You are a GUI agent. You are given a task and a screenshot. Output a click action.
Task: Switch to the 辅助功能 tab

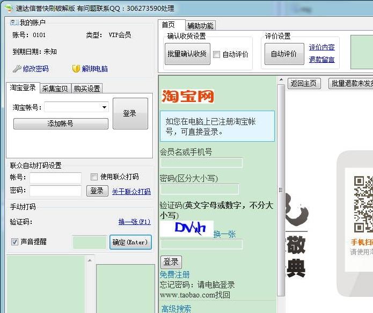pos(200,26)
